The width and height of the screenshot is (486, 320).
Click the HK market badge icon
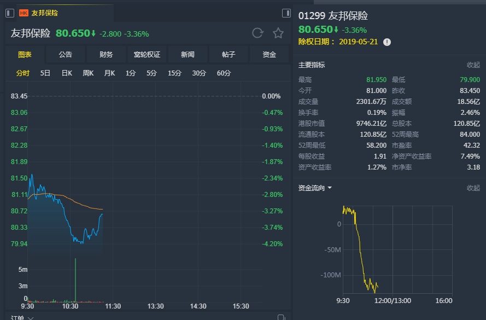tap(24, 13)
